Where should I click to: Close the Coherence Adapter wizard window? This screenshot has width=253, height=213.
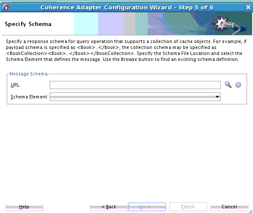coord(248,7)
